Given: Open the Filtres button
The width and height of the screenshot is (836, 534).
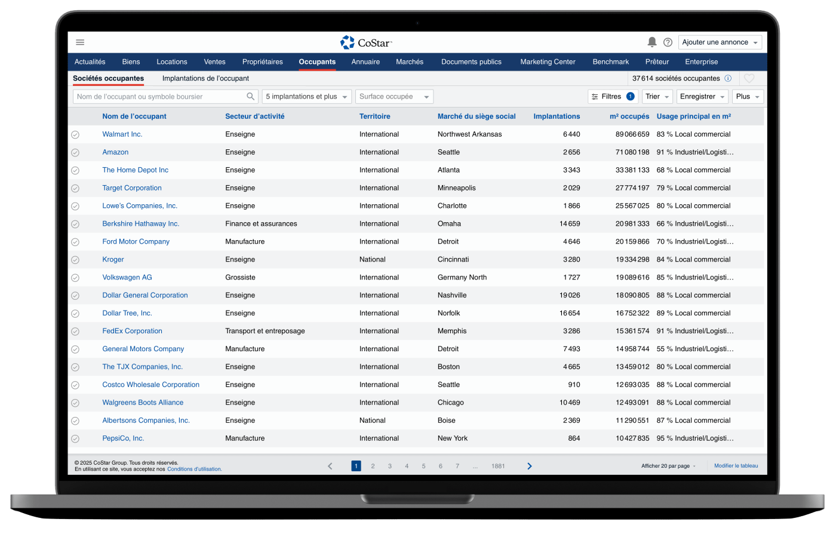Looking at the screenshot, I should coord(613,96).
